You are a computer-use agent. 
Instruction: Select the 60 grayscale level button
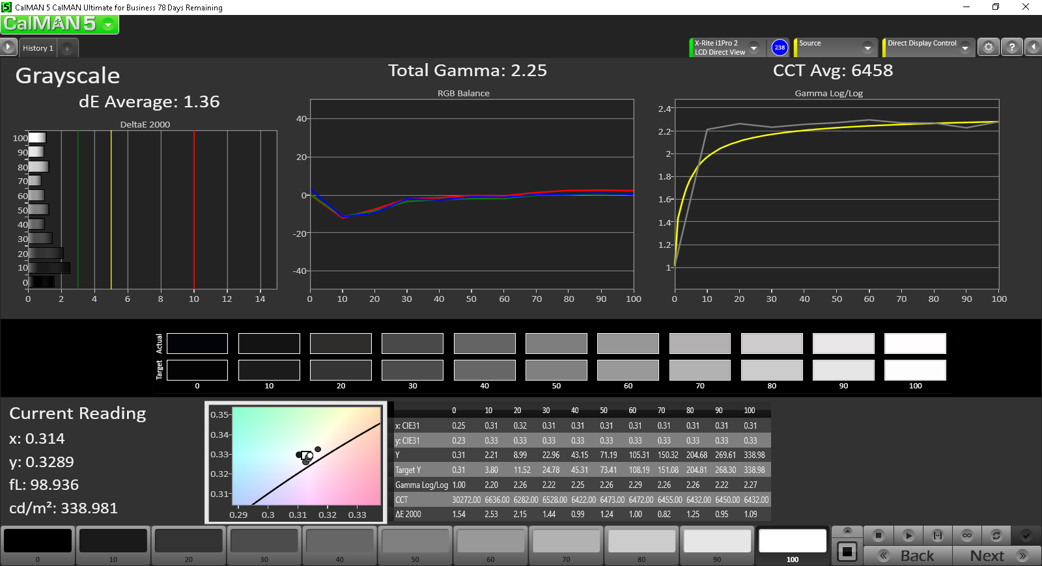pyautogui.click(x=490, y=545)
